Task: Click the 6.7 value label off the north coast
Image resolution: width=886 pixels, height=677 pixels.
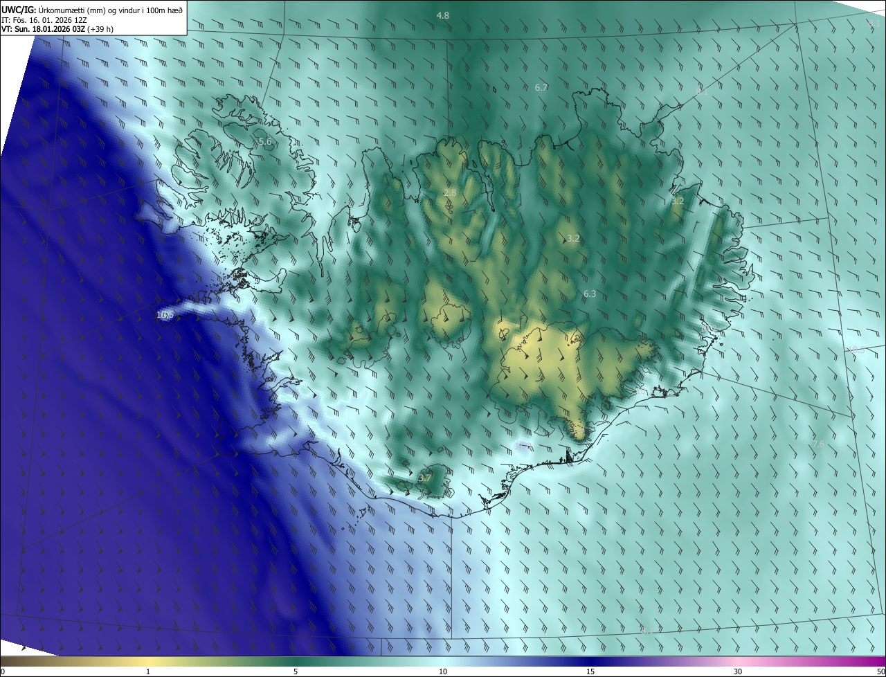Action: (541, 87)
